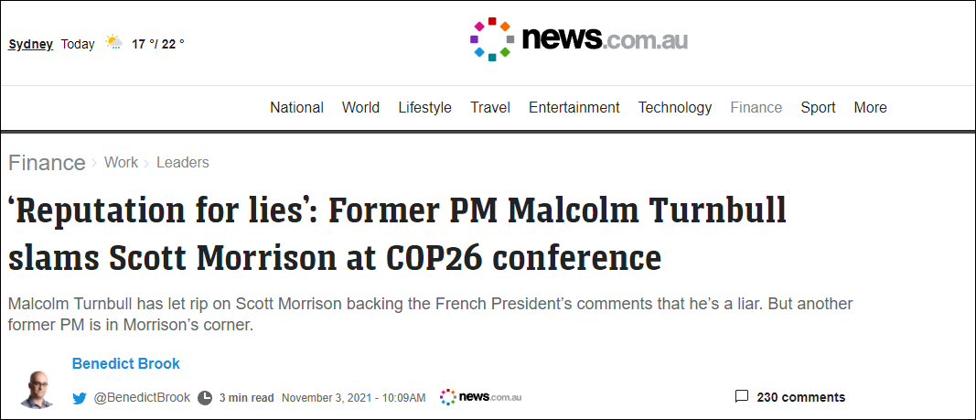Open the Travel section
Viewport: 976px width, 420px height.
coord(490,108)
